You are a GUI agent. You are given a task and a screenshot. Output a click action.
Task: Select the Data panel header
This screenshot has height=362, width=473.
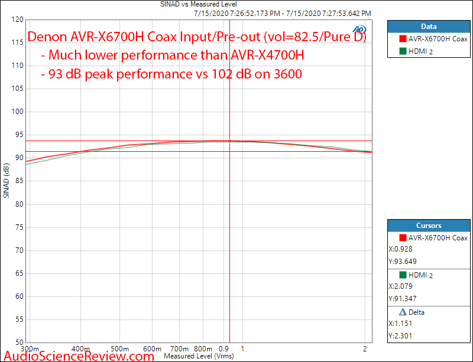click(x=429, y=27)
